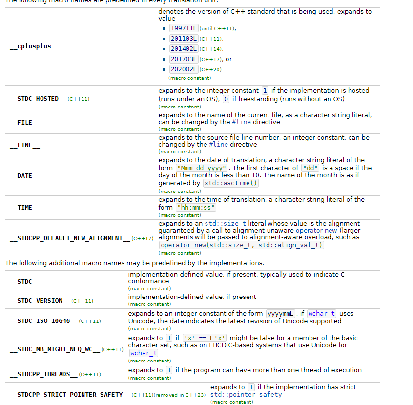Screen dimensions: 413x405
Task: Select the __FILE__ macro name
Action: pos(25,123)
